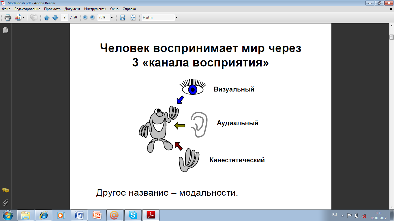The height and width of the screenshot is (221, 394).
Task: Click the collaborate people icon in toolbar
Action: pyautogui.click(x=18, y=18)
